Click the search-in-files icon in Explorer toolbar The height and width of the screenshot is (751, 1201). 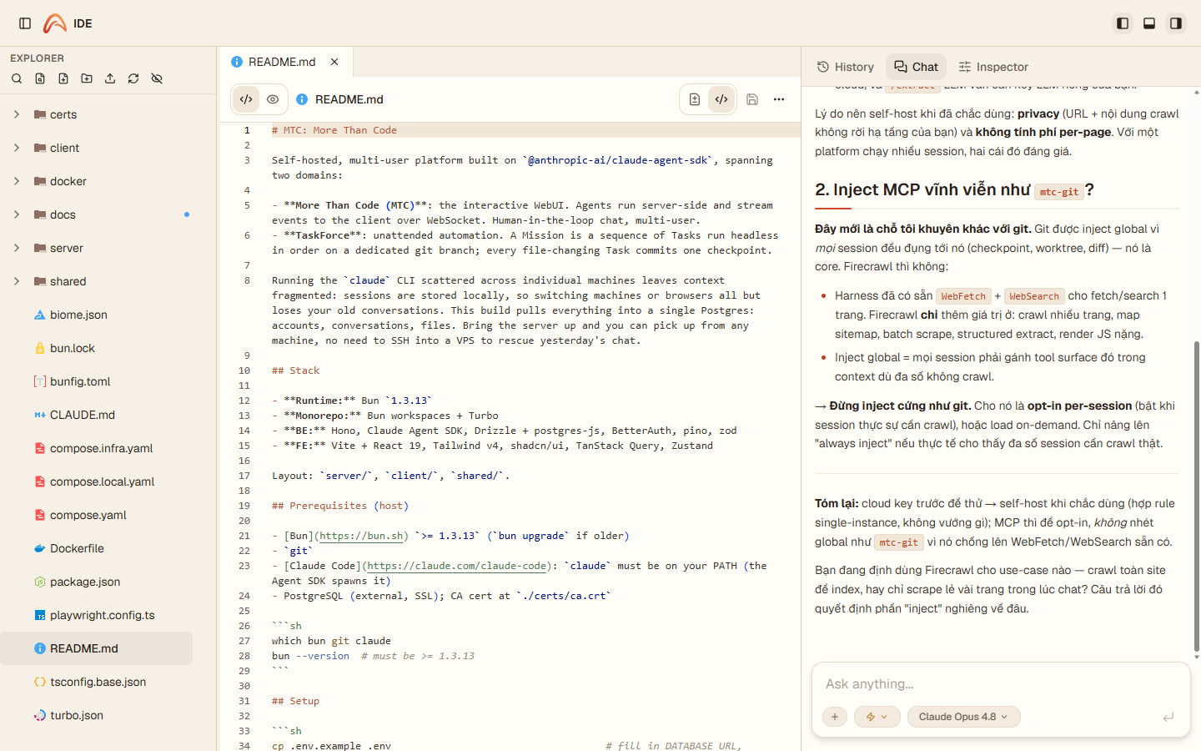pyautogui.click(x=40, y=78)
